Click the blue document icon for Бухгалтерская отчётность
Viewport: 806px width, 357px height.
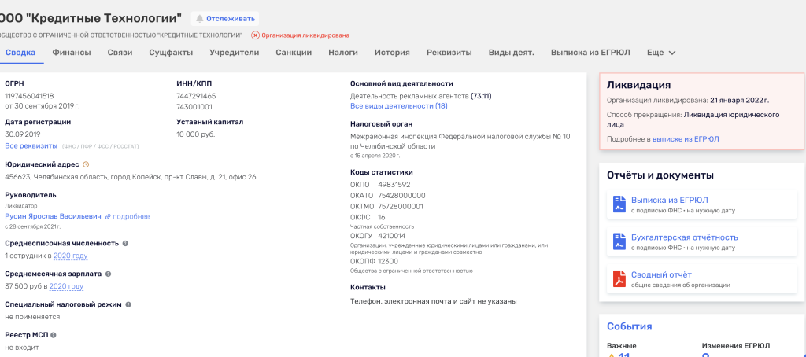tap(619, 241)
